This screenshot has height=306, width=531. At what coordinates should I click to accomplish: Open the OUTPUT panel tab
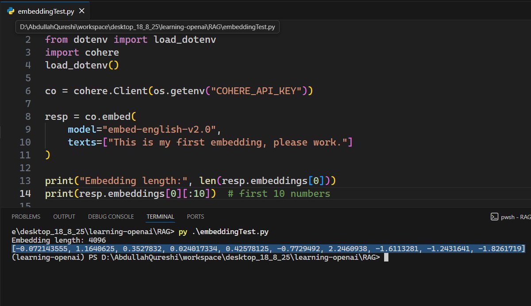click(64, 217)
